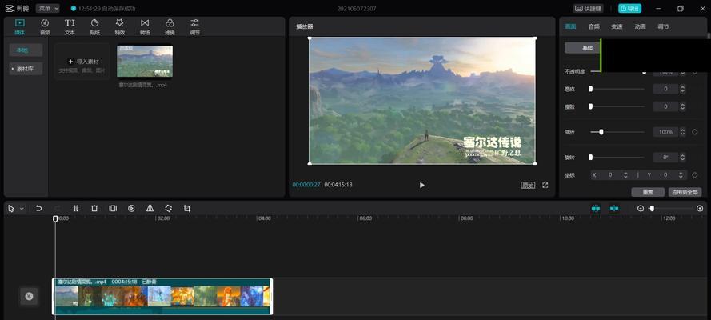
Task: Toggle the 坐标 keyframe diamond
Action: (694, 174)
